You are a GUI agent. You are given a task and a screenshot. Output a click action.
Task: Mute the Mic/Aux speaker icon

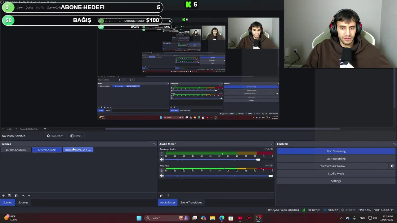(162, 176)
